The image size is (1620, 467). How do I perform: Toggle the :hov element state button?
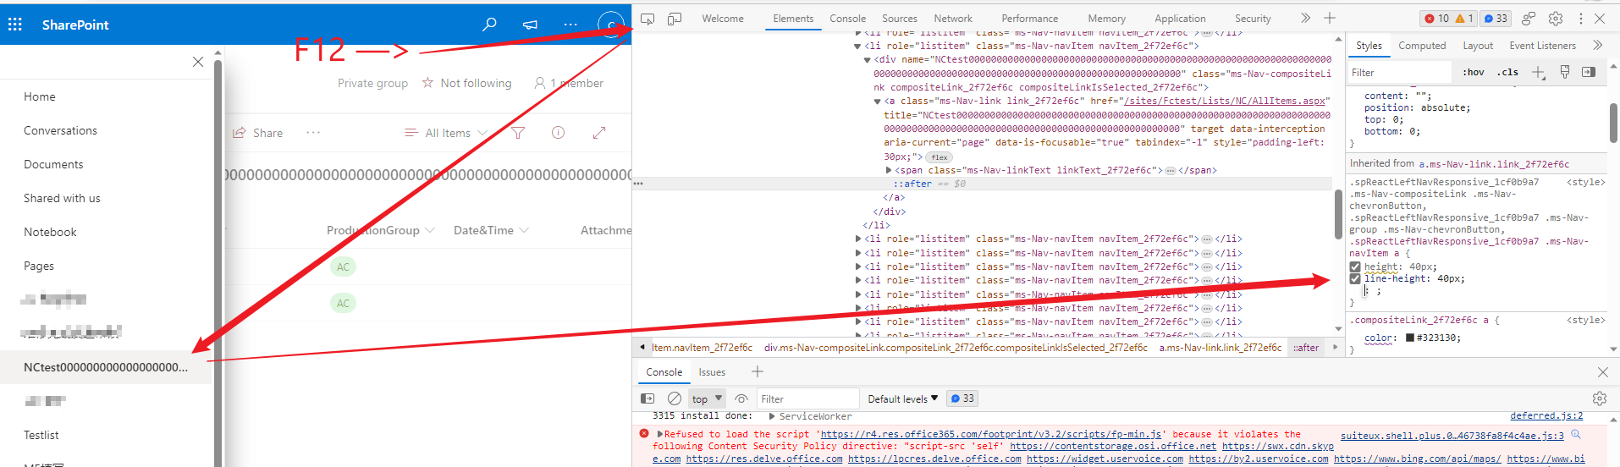tap(1474, 73)
